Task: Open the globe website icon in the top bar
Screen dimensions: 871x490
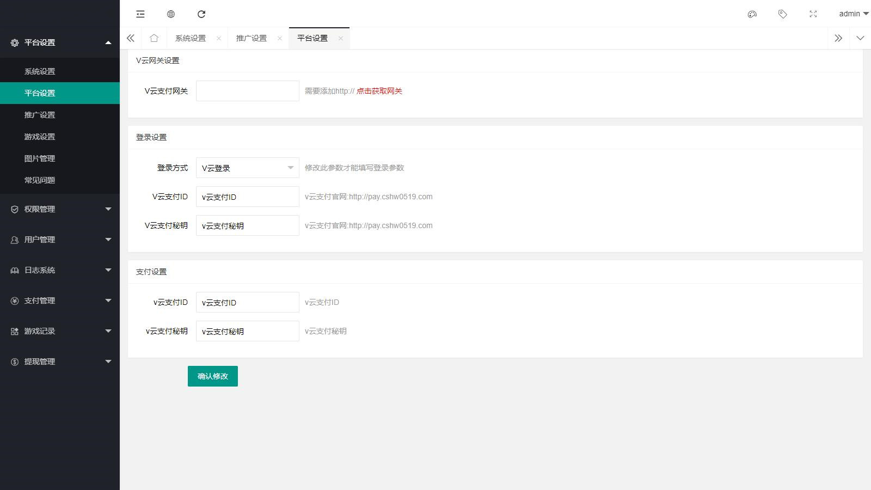Action: tap(171, 14)
